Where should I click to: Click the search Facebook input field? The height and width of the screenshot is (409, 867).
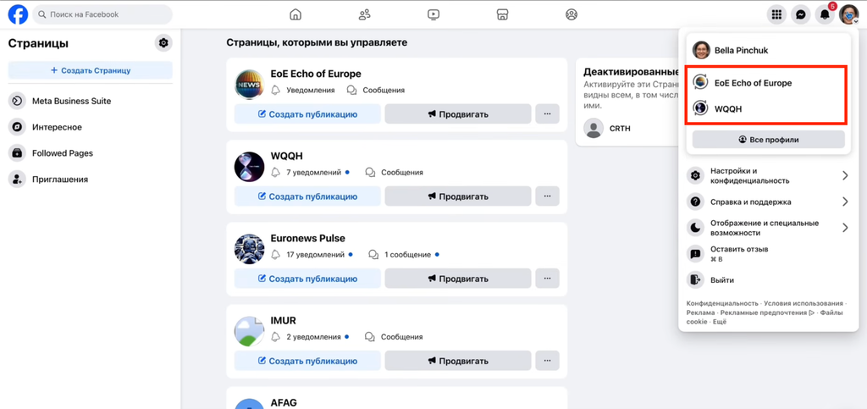coord(102,14)
